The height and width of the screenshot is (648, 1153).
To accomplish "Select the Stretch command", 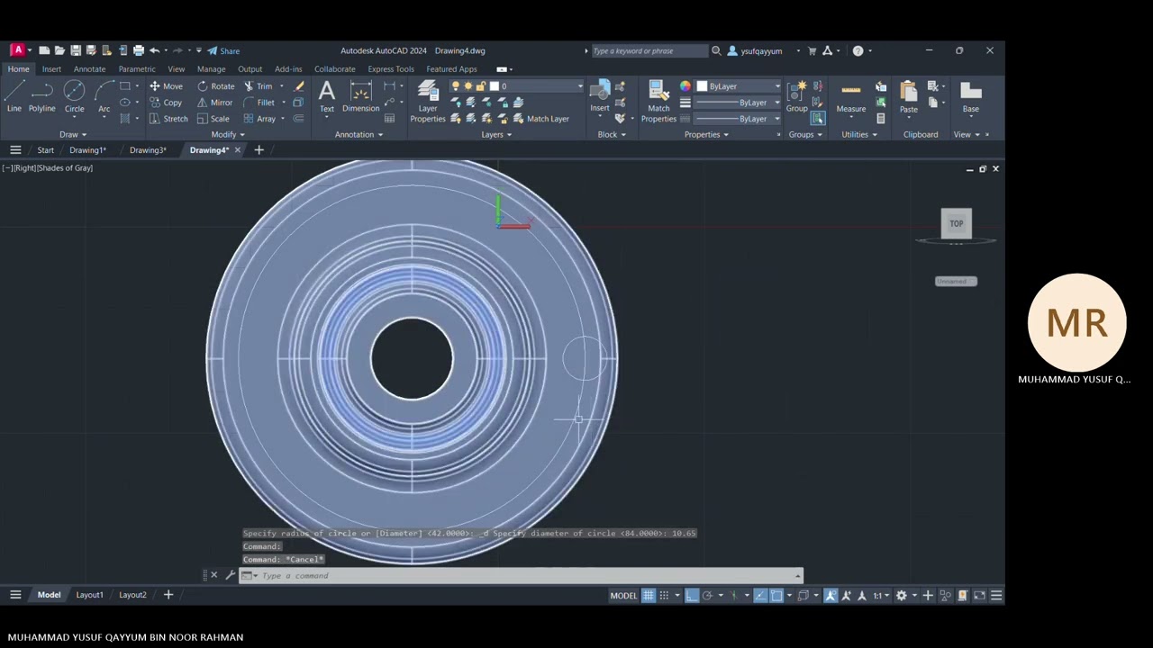I will [168, 119].
